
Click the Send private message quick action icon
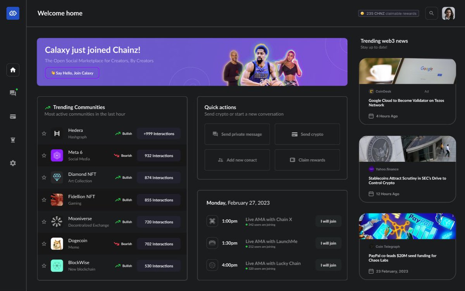click(215, 134)
